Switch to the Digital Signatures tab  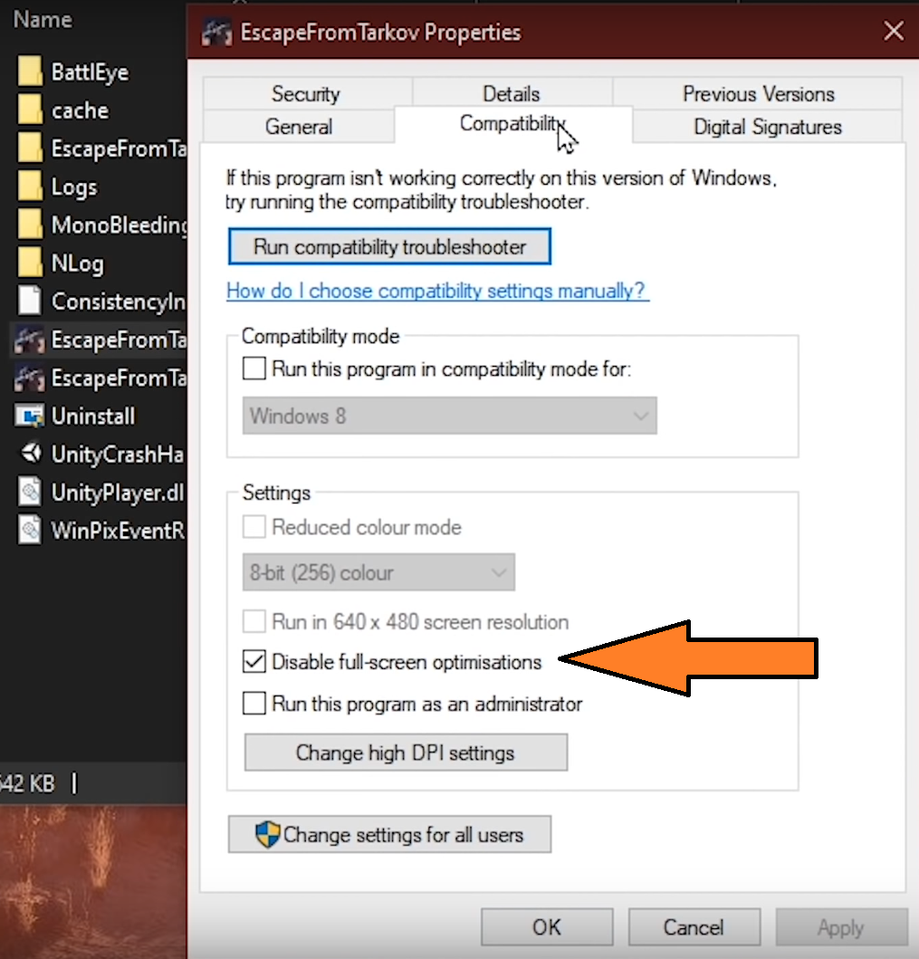coord(768,127)
